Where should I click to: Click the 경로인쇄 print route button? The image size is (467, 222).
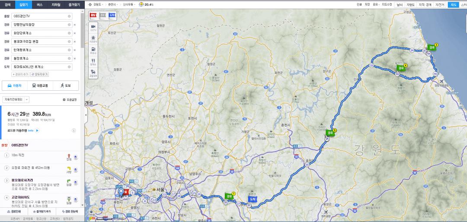14,212
